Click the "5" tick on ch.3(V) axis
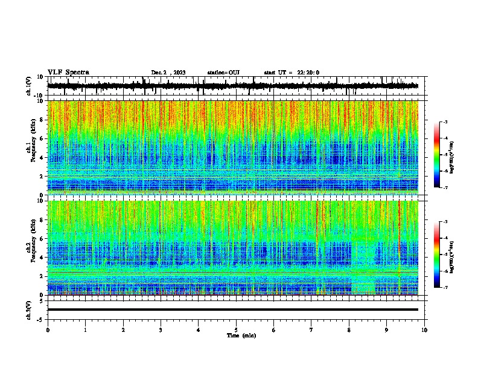The image size is (478, 370). [42, 301]
